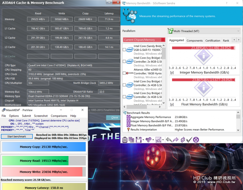Click the Aggregate Memory Performance result icon
This screenshot has width=243, height=190.
(x=128, y=117)
